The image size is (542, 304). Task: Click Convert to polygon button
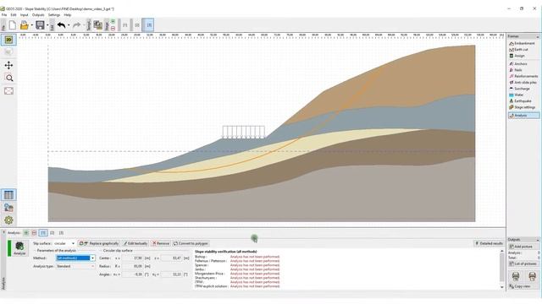click(x=191, y=243)
